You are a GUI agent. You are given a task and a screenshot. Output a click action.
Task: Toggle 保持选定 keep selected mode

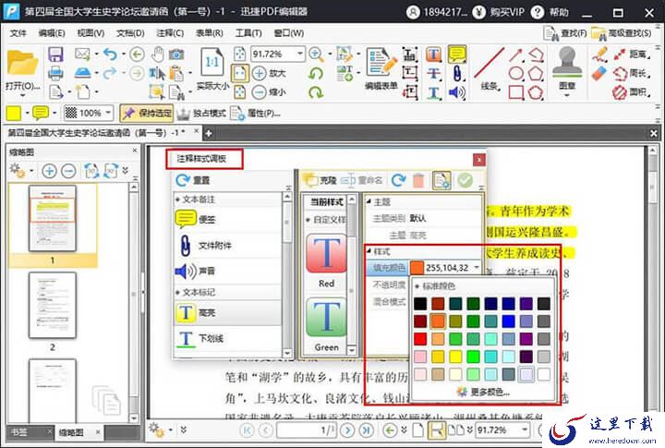pyautogui.click(x=147, y=113)
